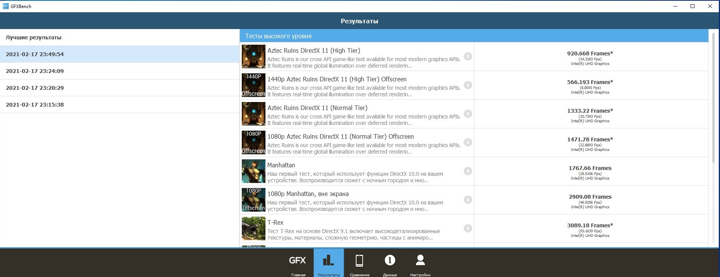Screen dimensions: 720x277
Task: Select result from 2021-02-17 23:24:09
Action: tap(35, 71)
